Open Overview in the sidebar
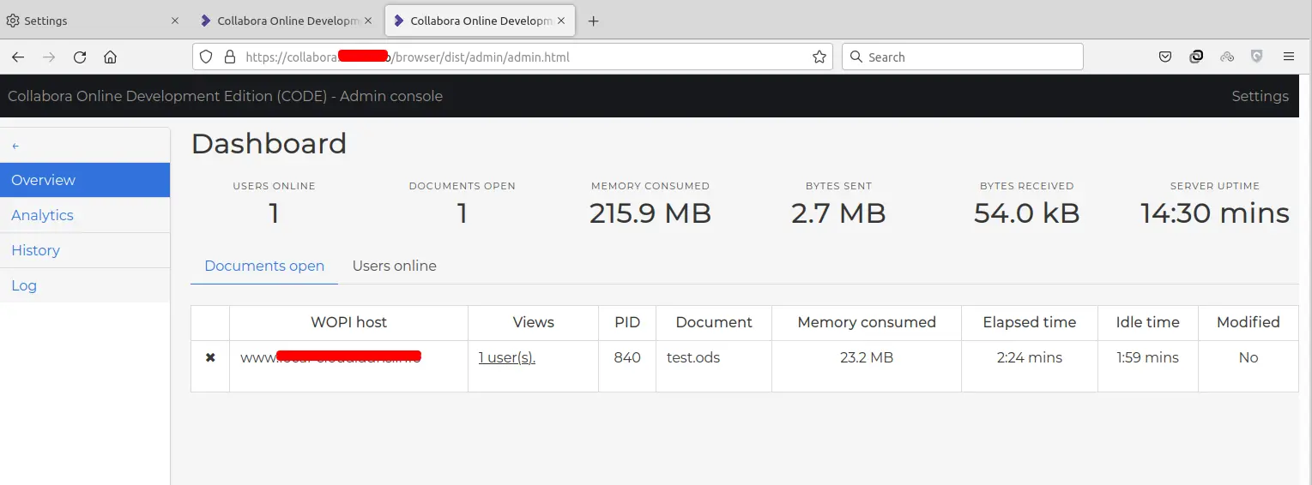This screenshot has width=1312, height=485. [85, 180]
